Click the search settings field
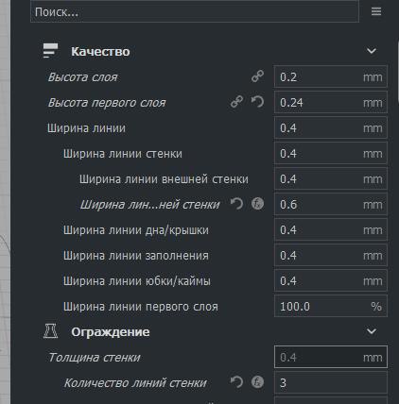399x404 pixels. (x=195, y=12)
